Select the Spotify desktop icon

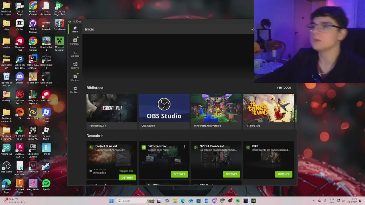(x=46, y=185)
